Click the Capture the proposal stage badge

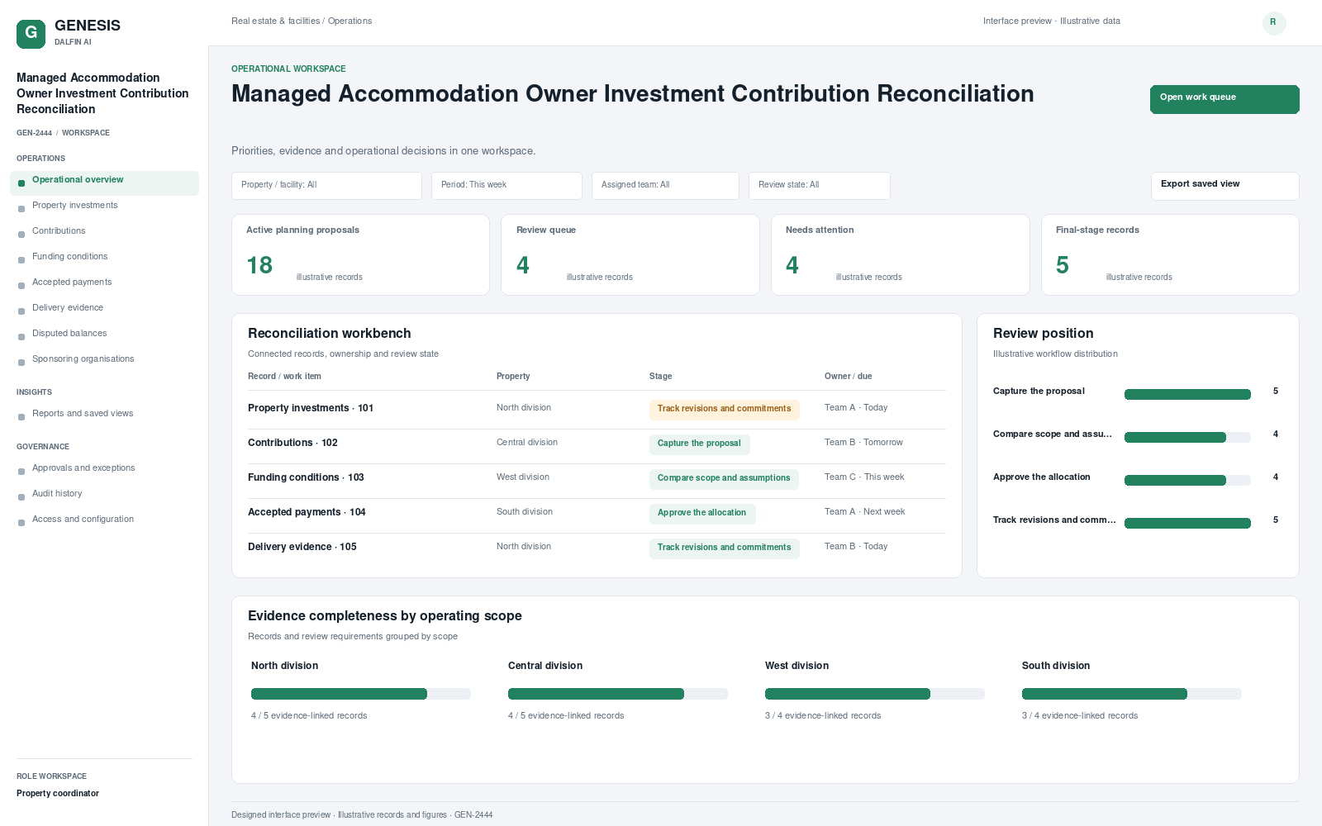pyautogui.click(x=699, y=444)
